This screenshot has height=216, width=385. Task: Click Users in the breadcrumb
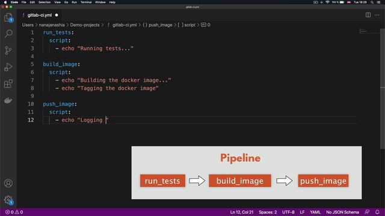click(28, 25)
